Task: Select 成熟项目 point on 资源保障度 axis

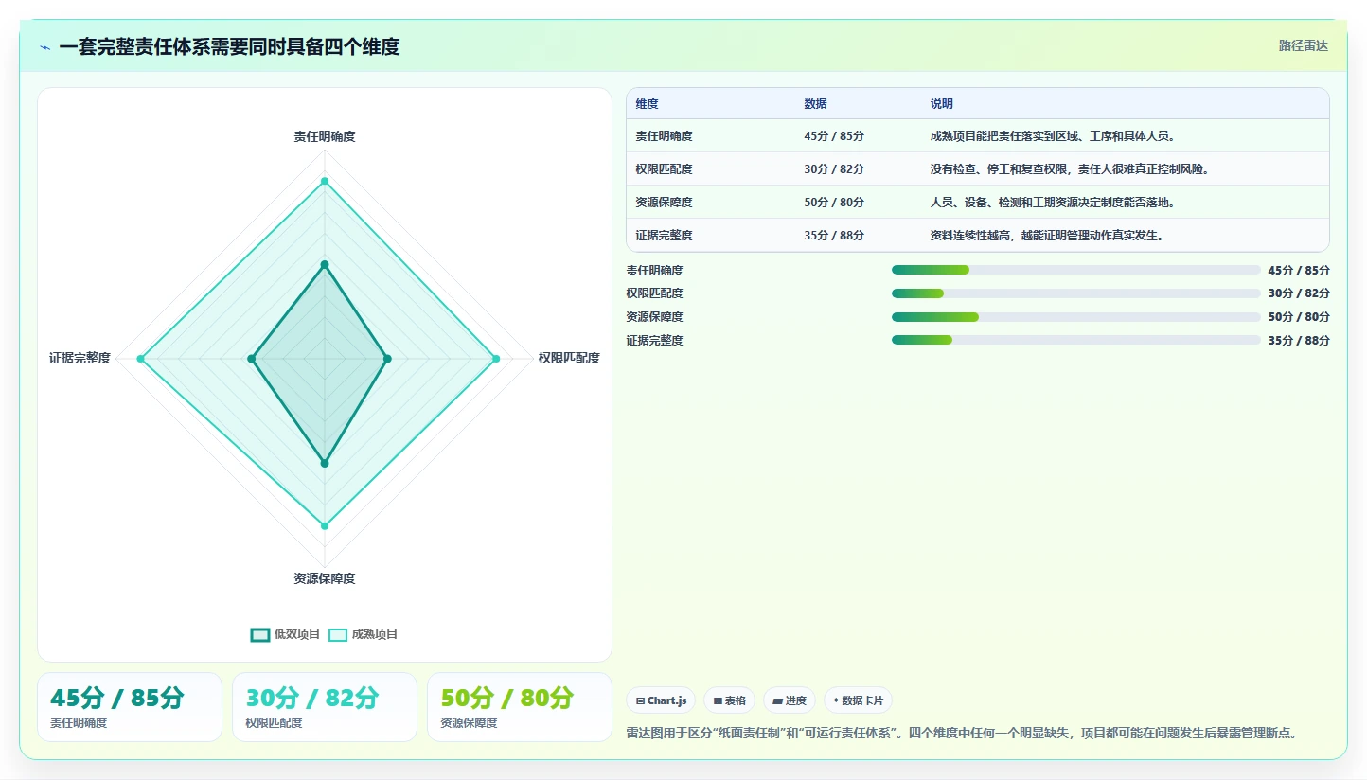Action: [325, 525]
